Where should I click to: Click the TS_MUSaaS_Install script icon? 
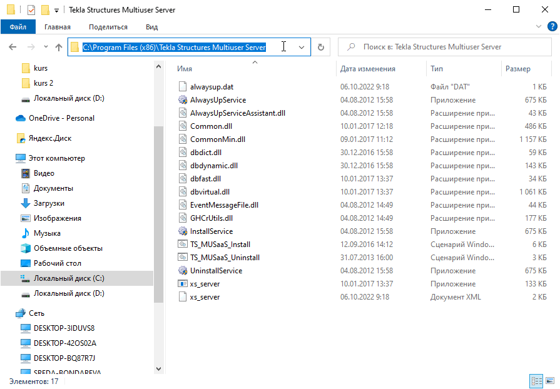click(x=183, y=245)
